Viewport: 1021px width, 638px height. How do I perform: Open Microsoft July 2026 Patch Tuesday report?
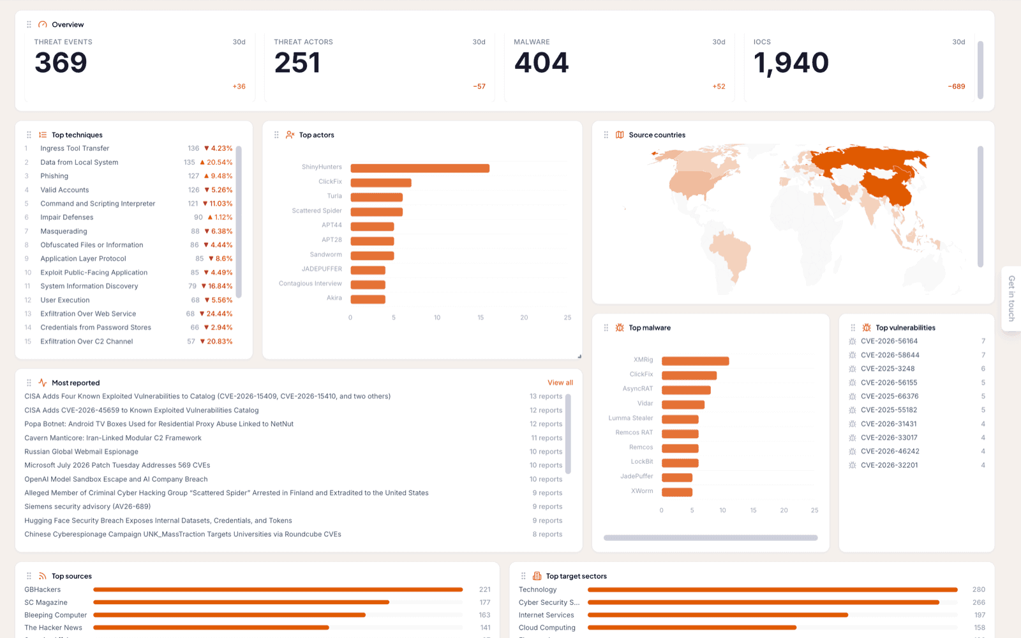pyautogui.click(x=294, y=466)
